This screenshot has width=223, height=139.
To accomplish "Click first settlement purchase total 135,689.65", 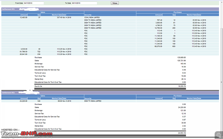I will (x=181, y=58).
